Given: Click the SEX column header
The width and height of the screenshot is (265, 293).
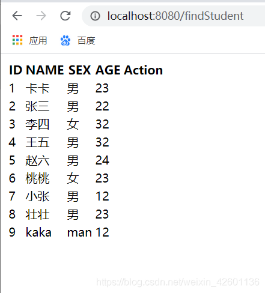Looking at the screenshot, I should [x=79, y=70].
